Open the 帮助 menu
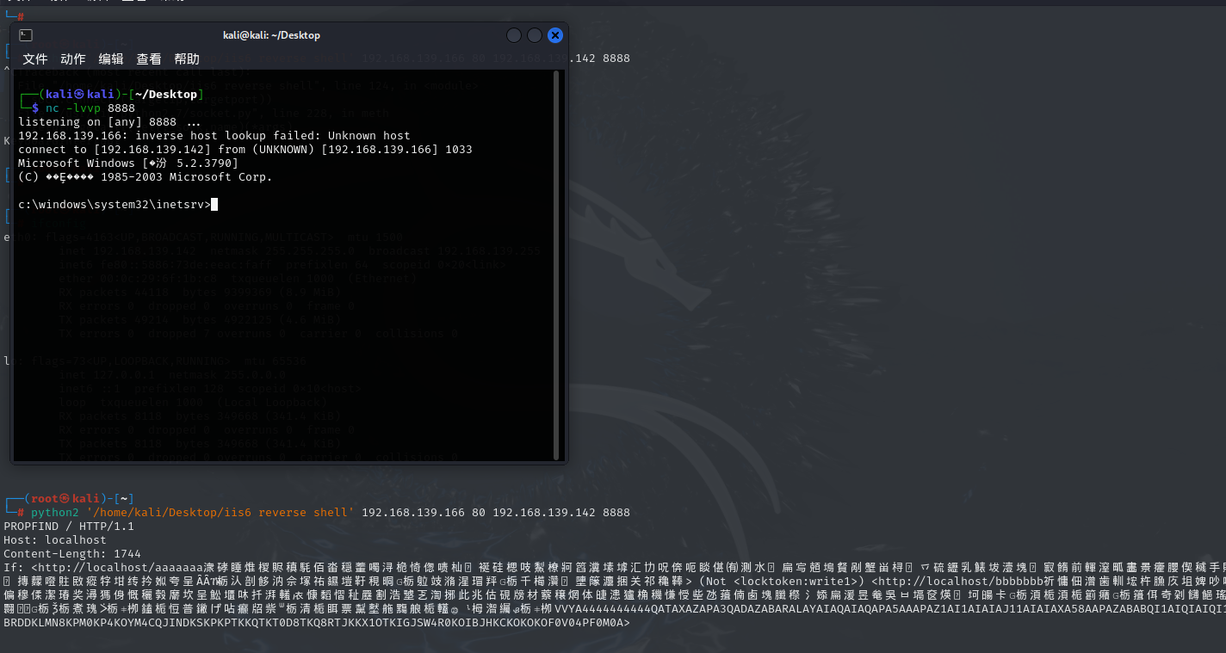The image size is (1226, 653). pyautogui.click(x=187, y=59)
